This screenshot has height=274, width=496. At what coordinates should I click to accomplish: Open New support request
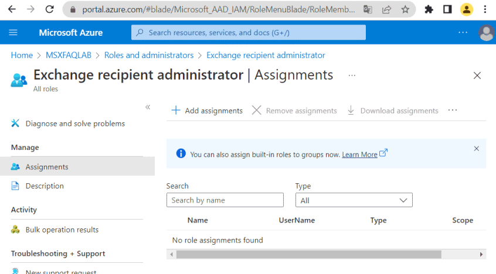coord(61,272)
